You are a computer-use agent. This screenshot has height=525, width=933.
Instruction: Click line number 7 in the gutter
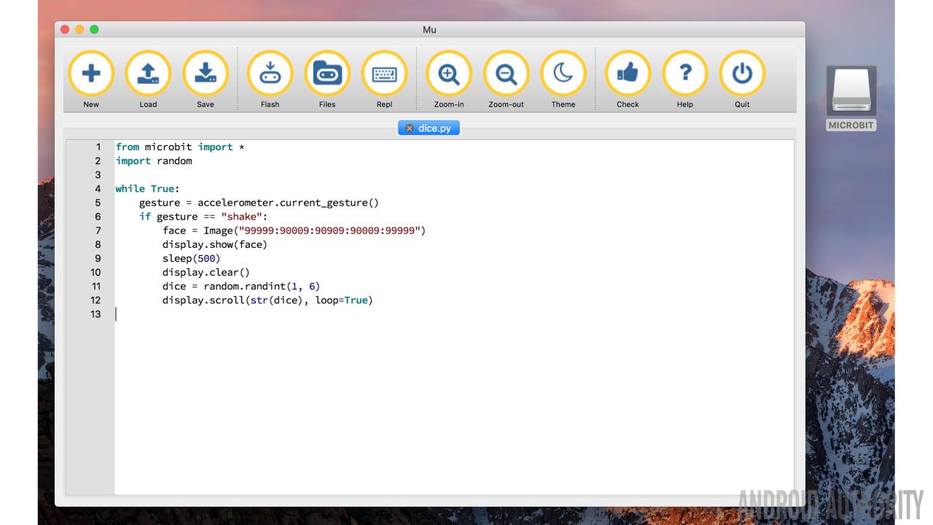point(98,230)
